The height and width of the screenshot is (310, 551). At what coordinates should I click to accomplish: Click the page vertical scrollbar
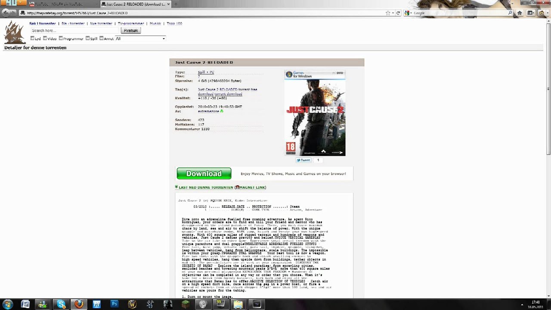click(x=548, y=88)
